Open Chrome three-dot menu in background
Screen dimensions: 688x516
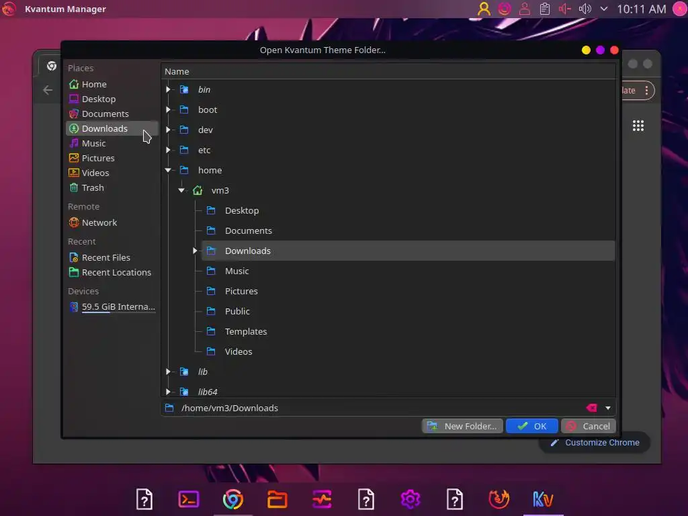[646, 91]
